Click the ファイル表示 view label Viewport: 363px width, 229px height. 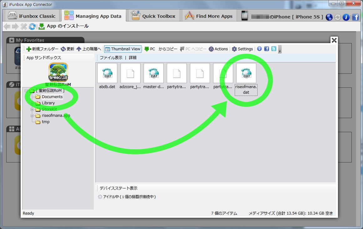(111, 58)
